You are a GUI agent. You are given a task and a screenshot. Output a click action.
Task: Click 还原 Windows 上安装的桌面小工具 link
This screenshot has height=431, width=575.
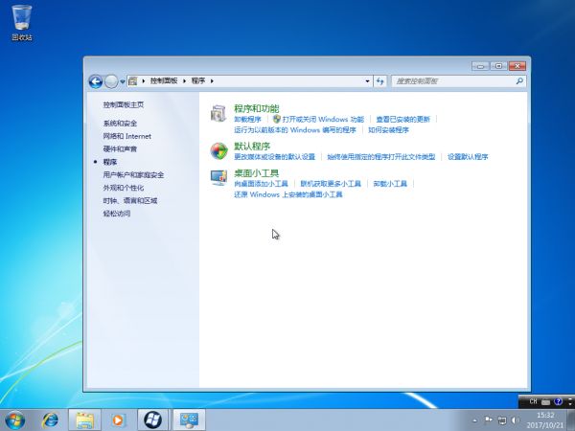click(288, 194)
